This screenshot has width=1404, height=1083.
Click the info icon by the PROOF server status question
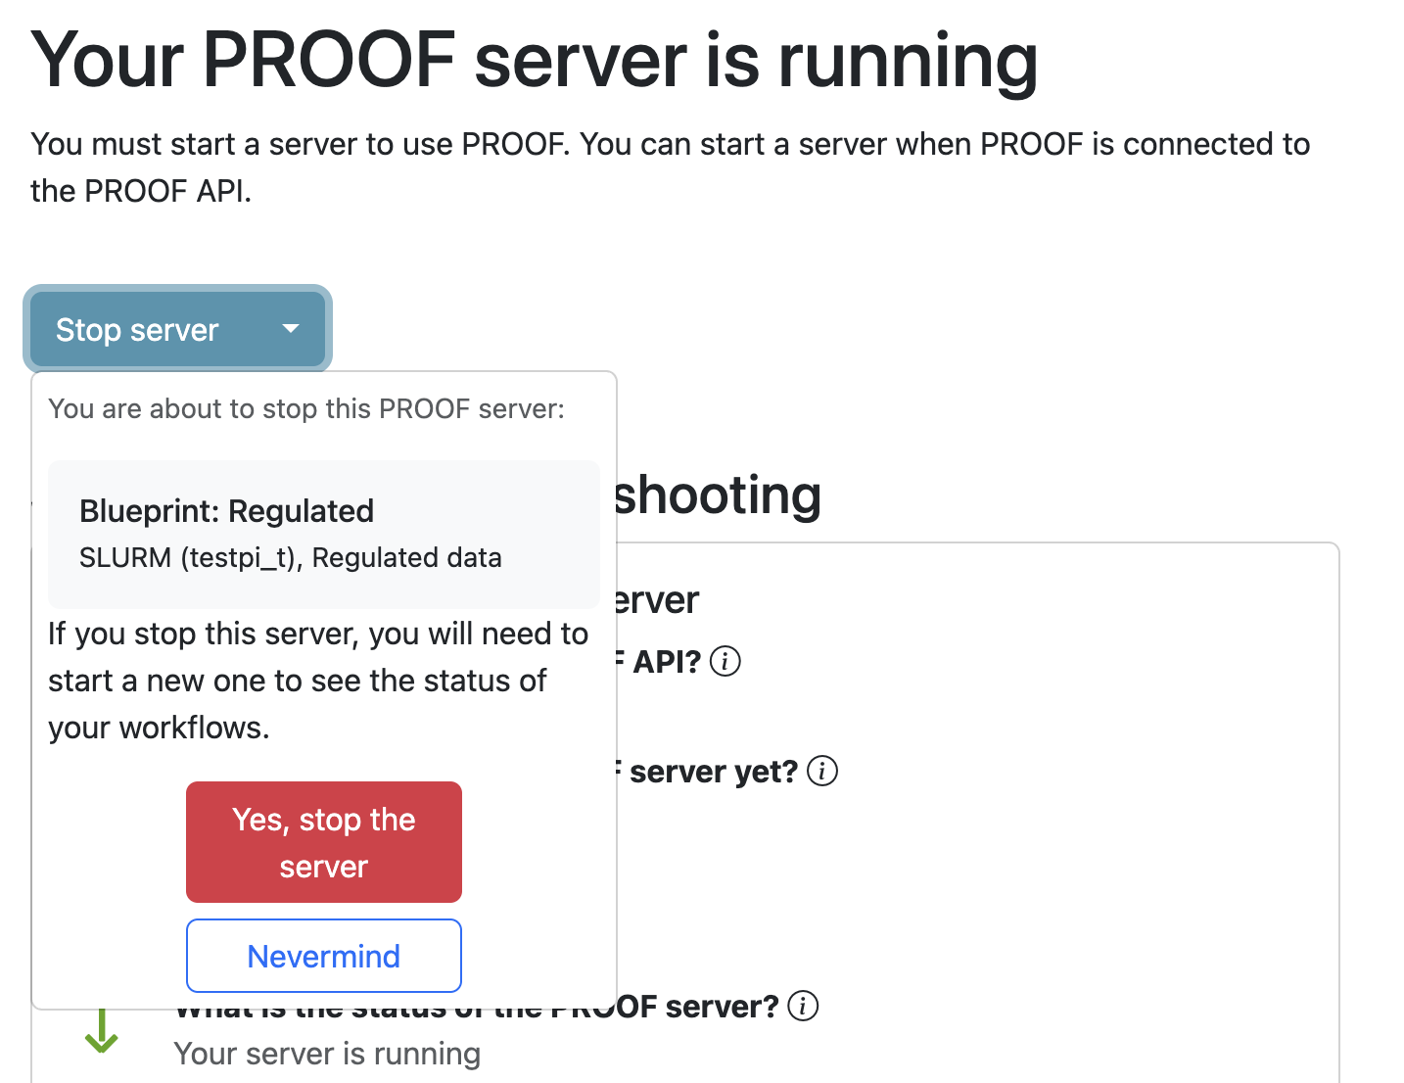(803, 1005)
